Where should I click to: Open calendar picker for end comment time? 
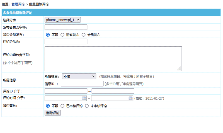click(130, 98)
